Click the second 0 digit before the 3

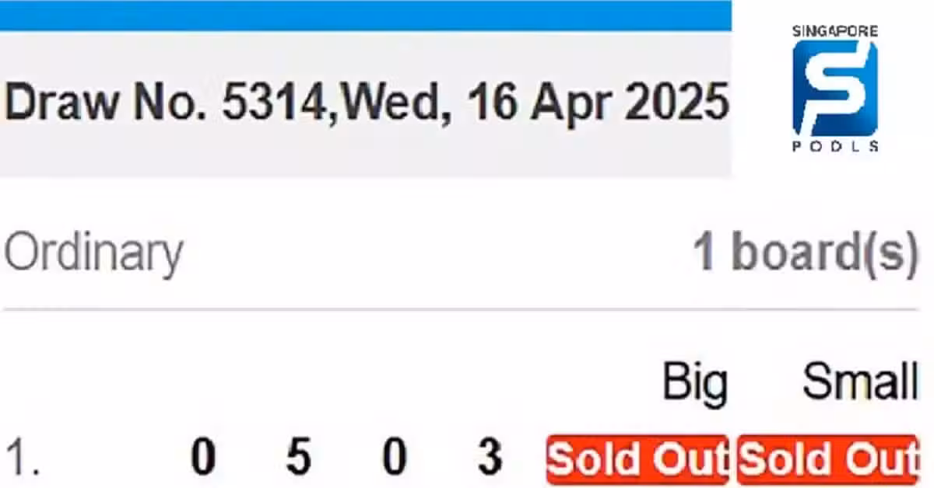pos(395,458)
